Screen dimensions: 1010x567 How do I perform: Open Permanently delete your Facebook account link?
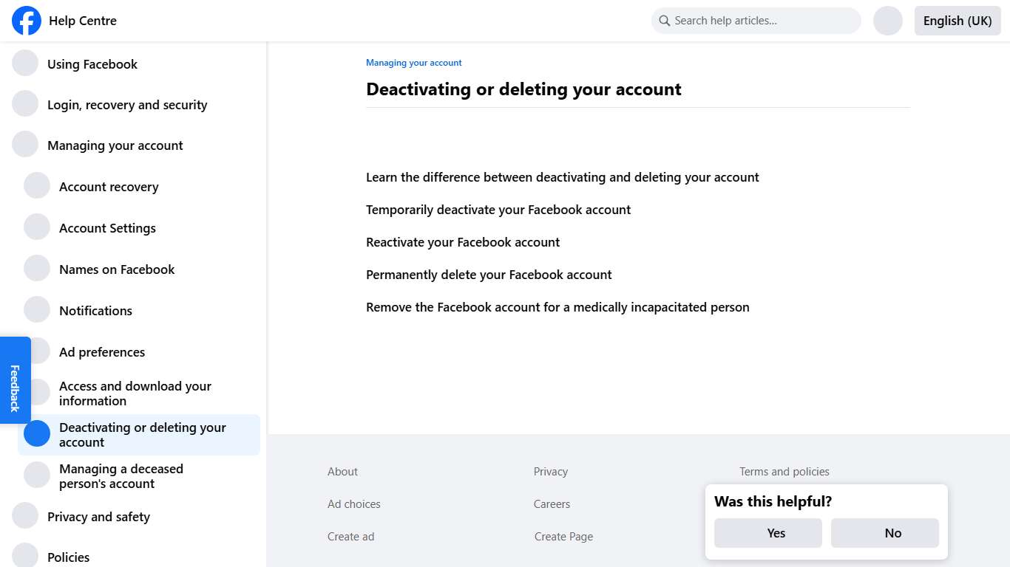489,274
